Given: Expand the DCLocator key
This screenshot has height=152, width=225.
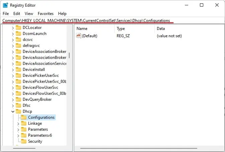Looking at the screenshot, I should coord(13,28).
